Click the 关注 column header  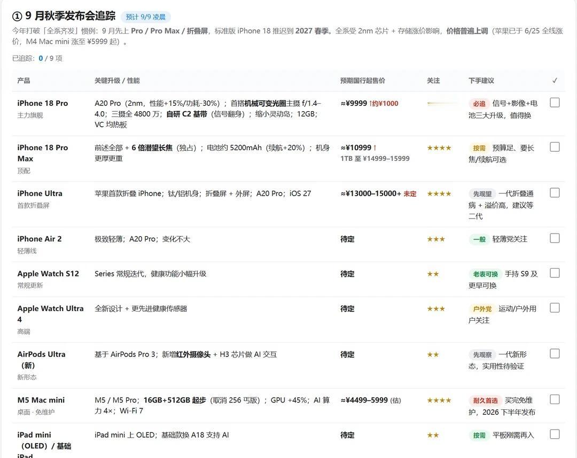point(433,80)
